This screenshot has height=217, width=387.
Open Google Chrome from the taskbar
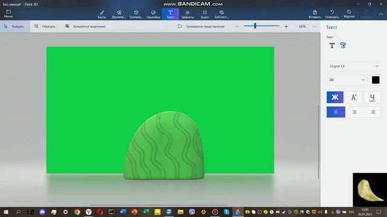77,212
